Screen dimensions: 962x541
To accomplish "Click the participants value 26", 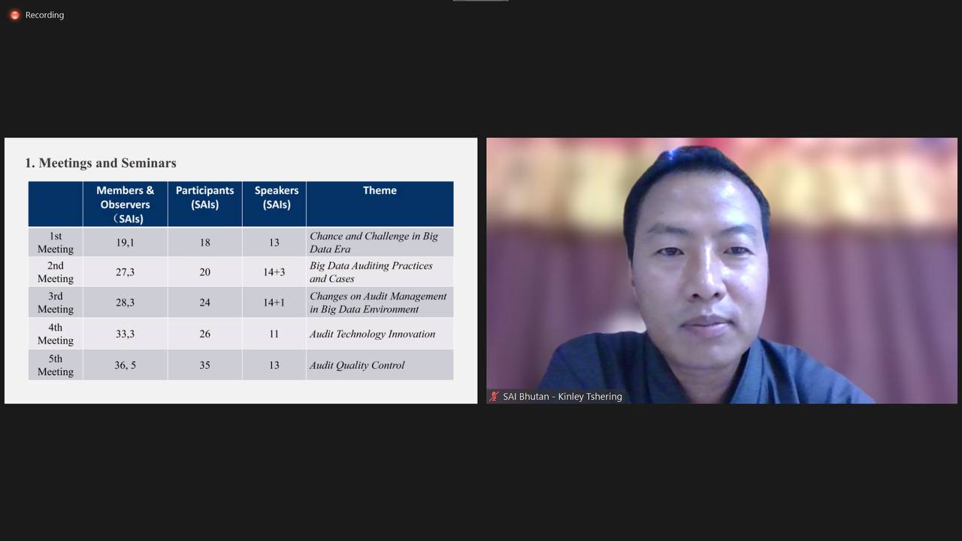I will pyautogui.click(x=204, y=334).
